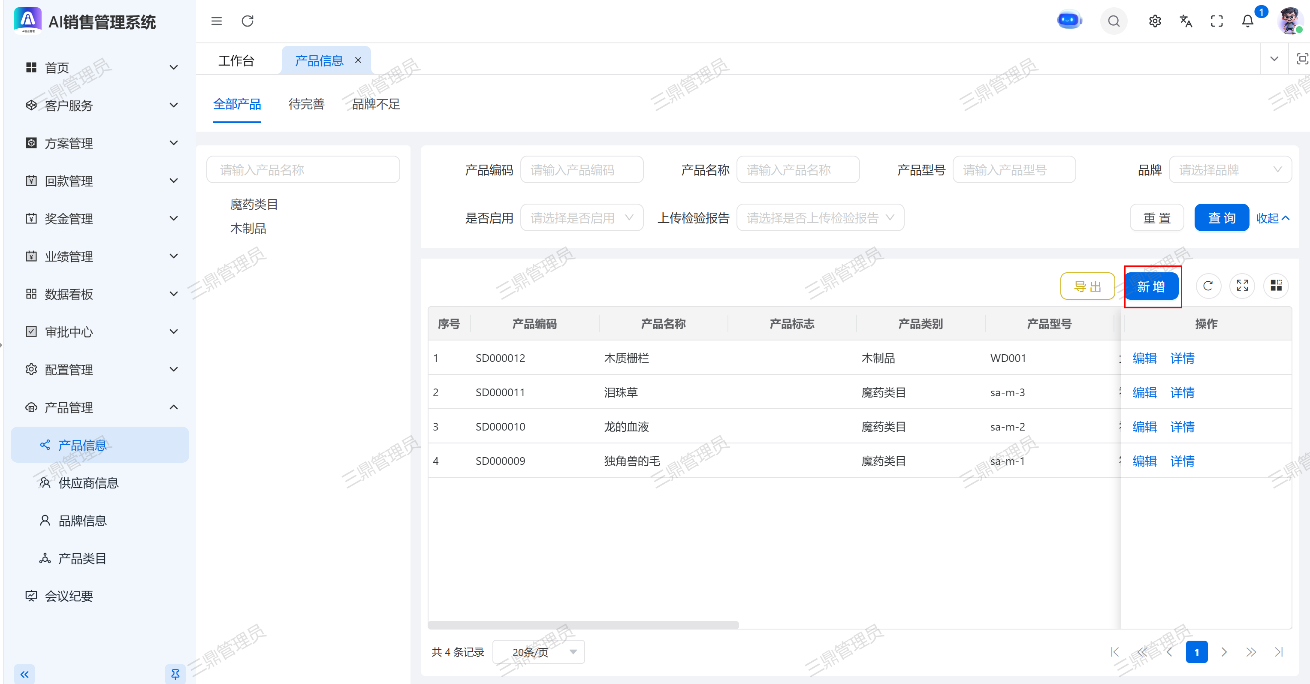
Task: Click the table refresh icon
Action: pos(1208,286)
